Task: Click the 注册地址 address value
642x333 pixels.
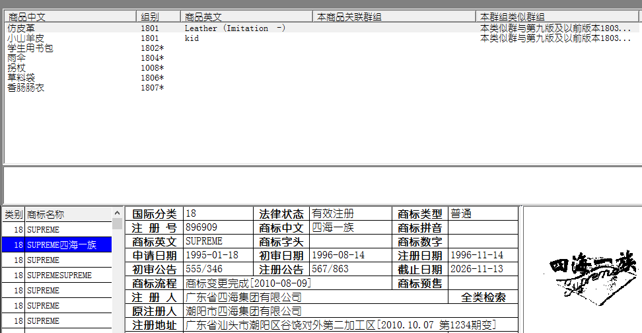Action: (351, 325)
